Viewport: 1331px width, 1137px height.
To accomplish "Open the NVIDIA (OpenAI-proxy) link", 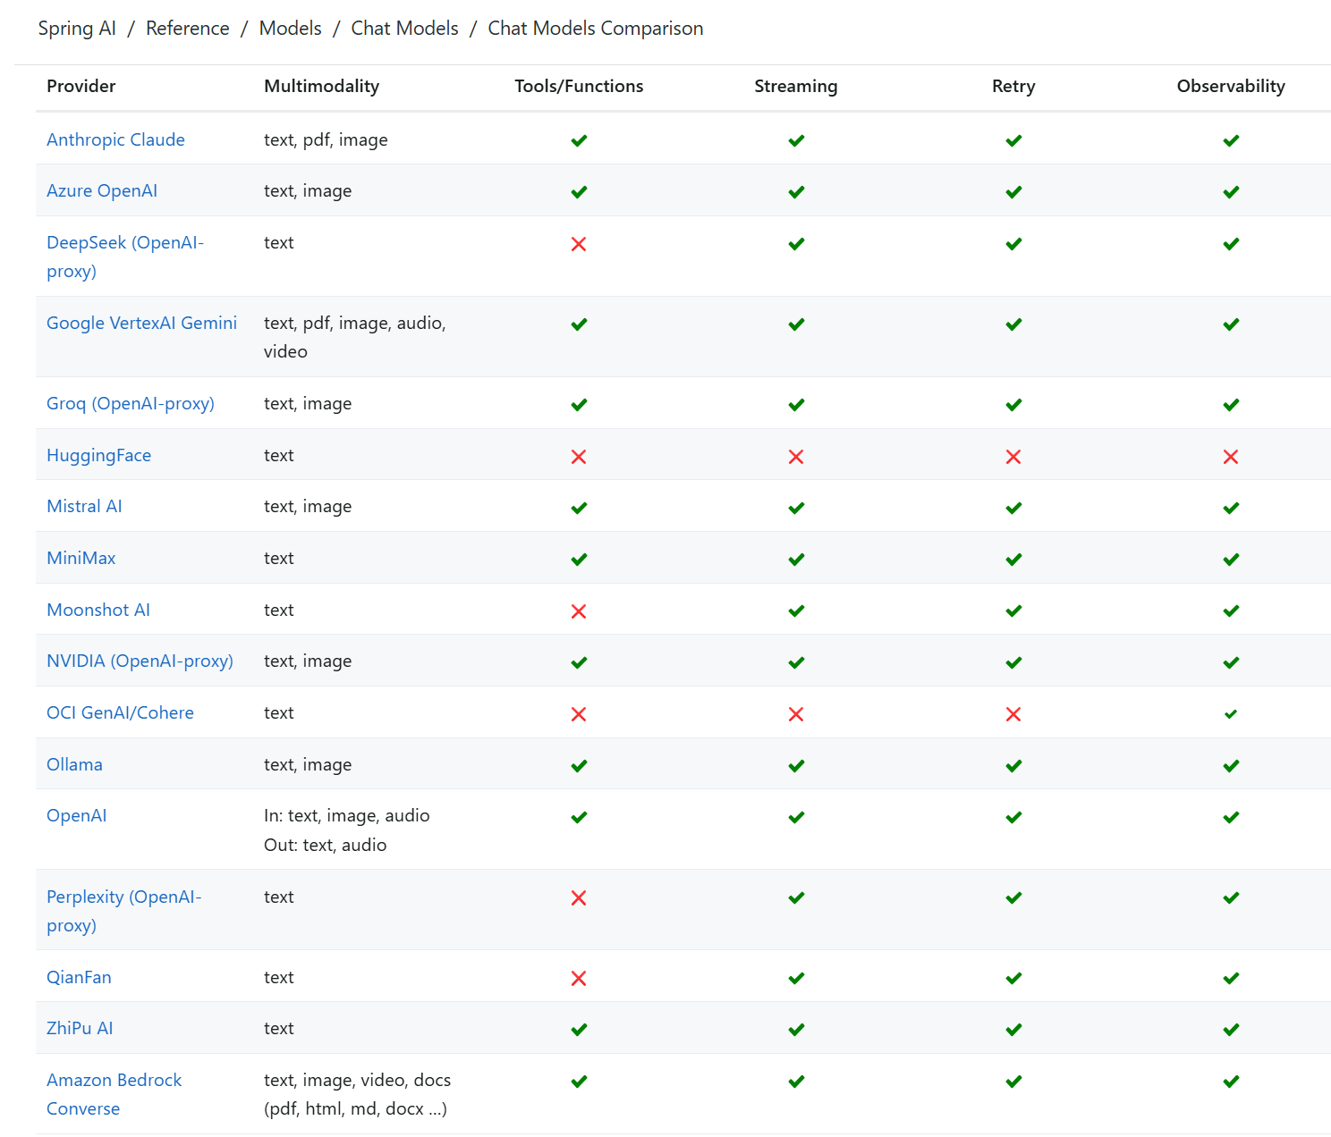I will point(140,661).
